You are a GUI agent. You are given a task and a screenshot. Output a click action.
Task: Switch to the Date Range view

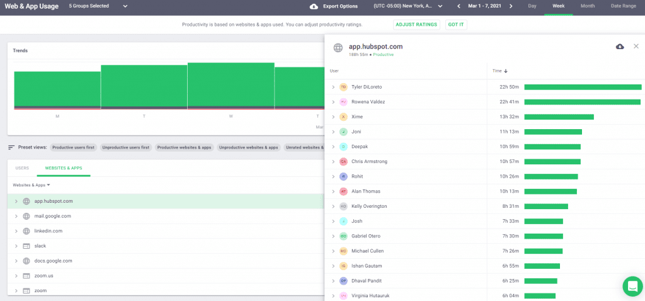click(x=623, y=6)
